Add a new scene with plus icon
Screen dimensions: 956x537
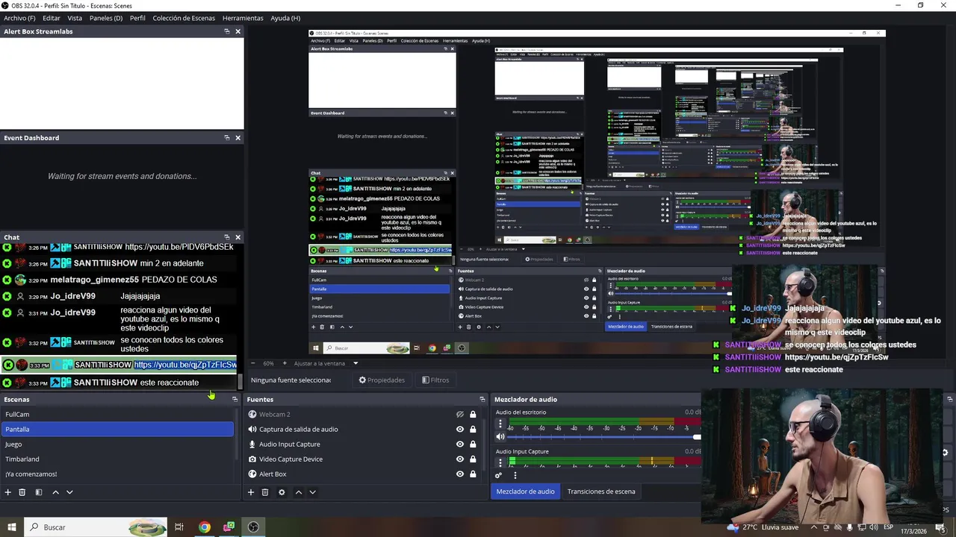point(8,492)
